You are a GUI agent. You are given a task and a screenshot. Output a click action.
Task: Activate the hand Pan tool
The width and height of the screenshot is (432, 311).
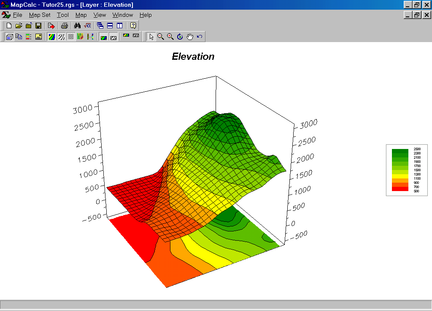pyautogui.click(x=190, y=37)
